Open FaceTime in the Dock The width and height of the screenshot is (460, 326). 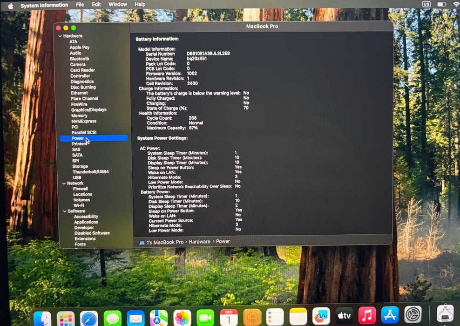pyautogui.click(x=205, y=318)
